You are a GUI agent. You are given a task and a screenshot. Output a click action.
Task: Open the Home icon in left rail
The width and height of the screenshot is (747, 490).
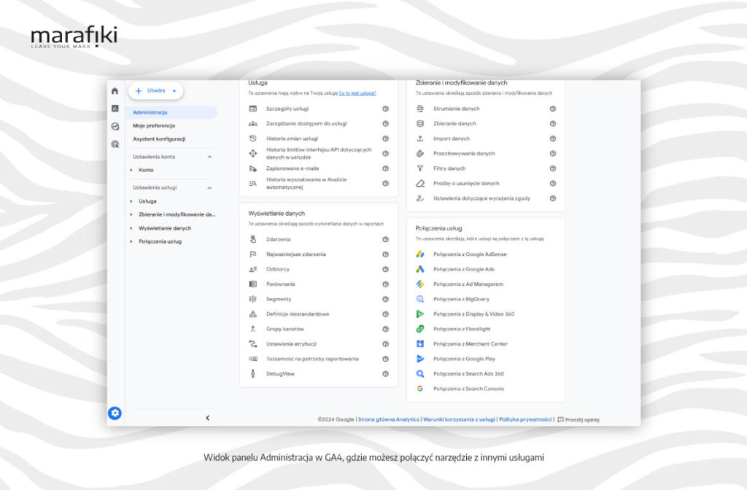point(115,91)
